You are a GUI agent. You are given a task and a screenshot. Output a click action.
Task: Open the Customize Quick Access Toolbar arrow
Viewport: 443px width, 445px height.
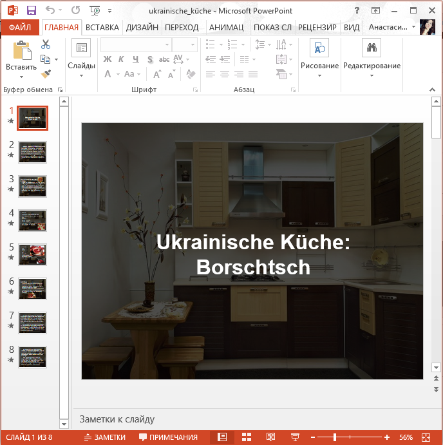pyautogui.click(x=109, y=11)
